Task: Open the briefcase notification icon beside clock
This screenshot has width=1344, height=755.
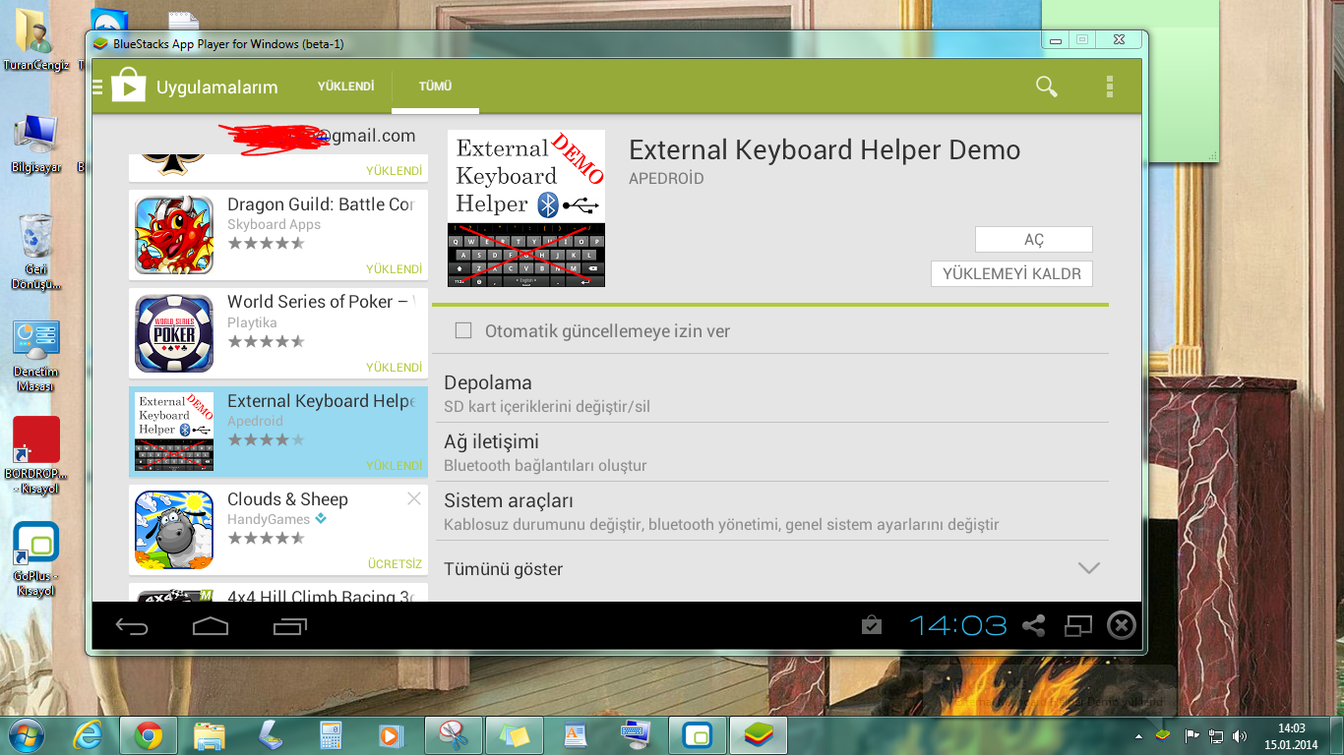Action: pyautogui.click(x=870, y=625)
